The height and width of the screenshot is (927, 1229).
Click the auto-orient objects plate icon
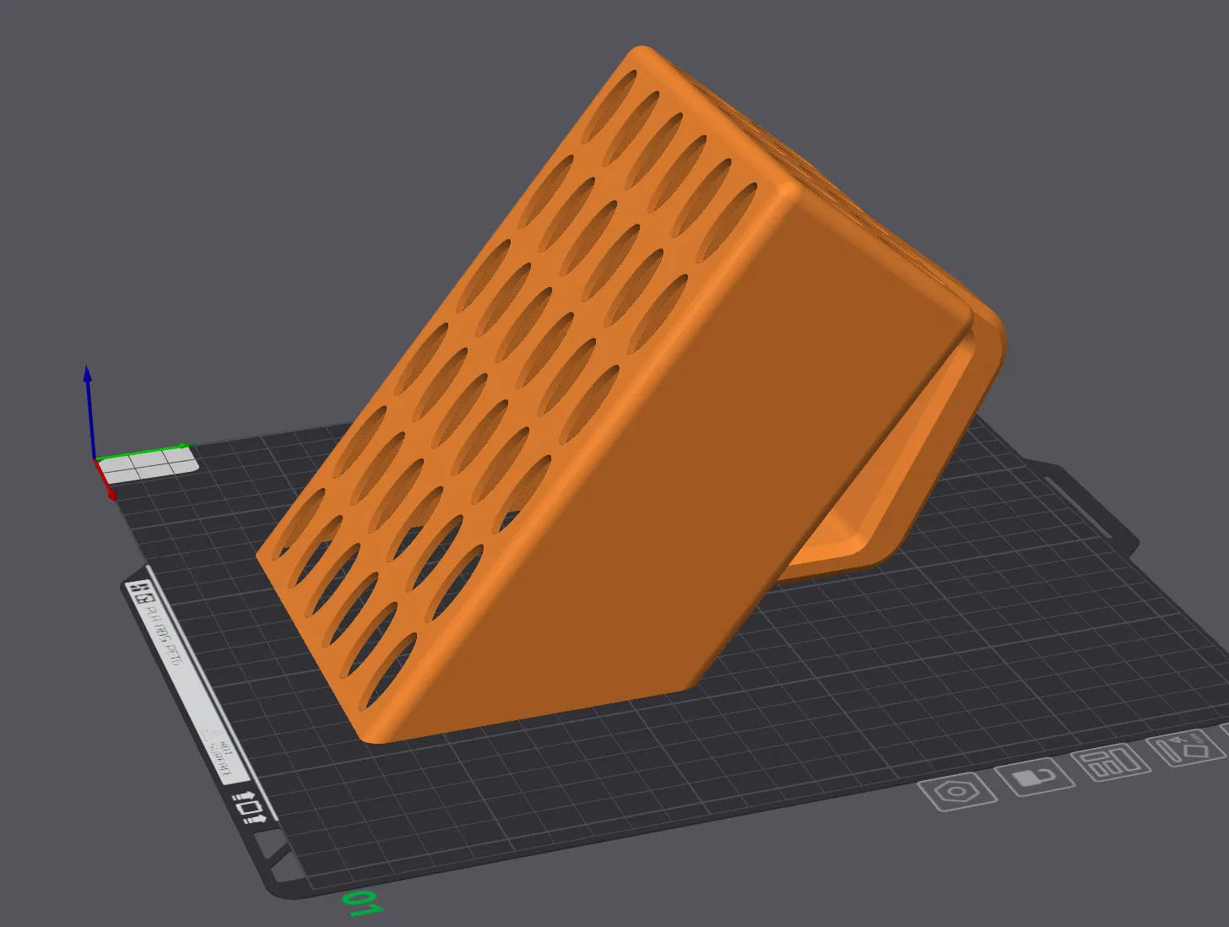[1186, 748]
